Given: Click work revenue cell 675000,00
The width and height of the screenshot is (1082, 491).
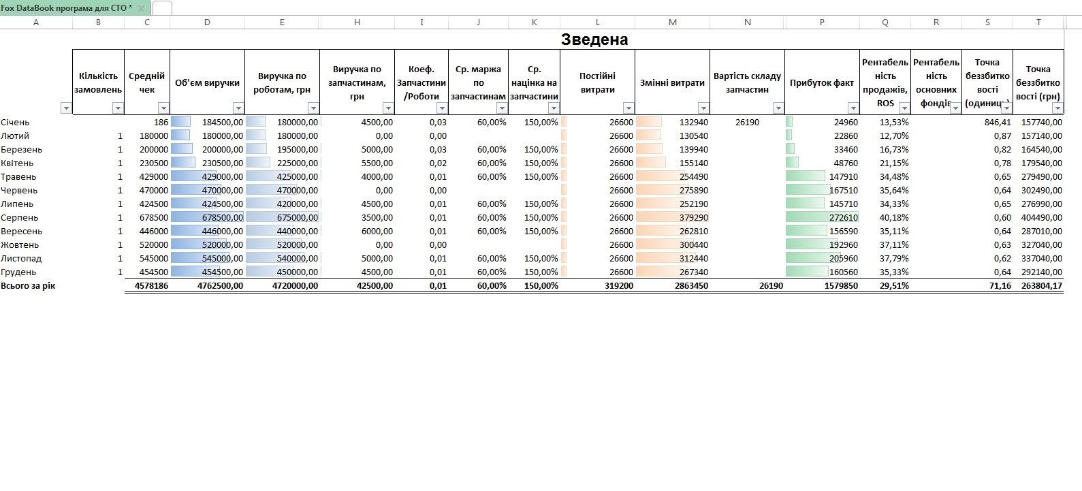Looking at the screenshot, I should (282, 218).
